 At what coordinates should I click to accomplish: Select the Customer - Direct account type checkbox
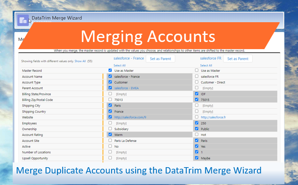point(197,82)
